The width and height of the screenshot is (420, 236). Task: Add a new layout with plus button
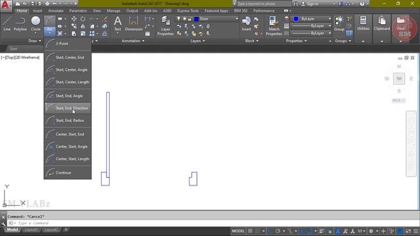(66, 230)
